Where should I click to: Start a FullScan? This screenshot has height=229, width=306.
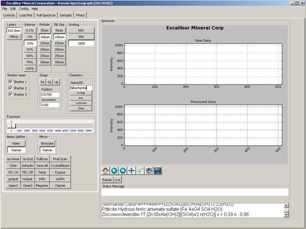coord(42,159)
